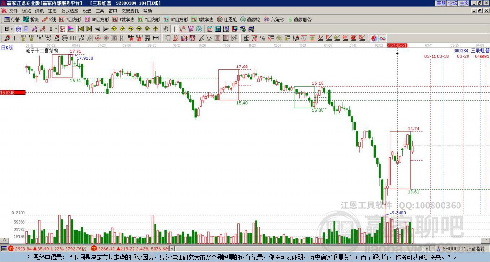Open the 公式选股 menu
Image resolution: width=490 pixels, height=262 pixels.
(70, 11)
